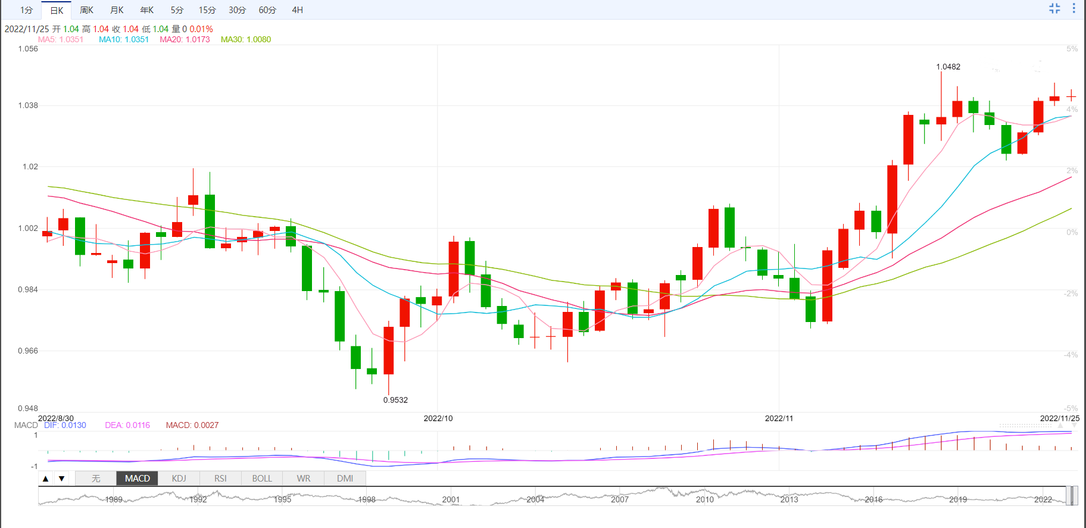Click the 2022/8/30 start date label
This screenshot has height=528, width=1086.
coord(56,418)
